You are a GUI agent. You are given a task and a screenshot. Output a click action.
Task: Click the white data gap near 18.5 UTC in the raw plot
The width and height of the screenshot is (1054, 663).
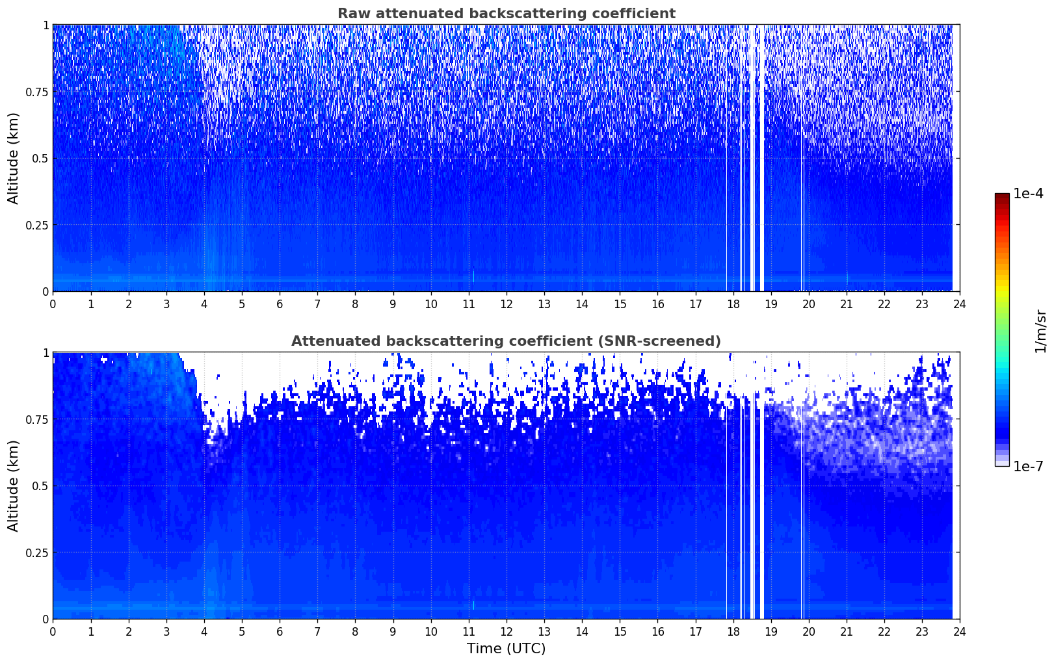pyautogui.click(x=752, y=158)
